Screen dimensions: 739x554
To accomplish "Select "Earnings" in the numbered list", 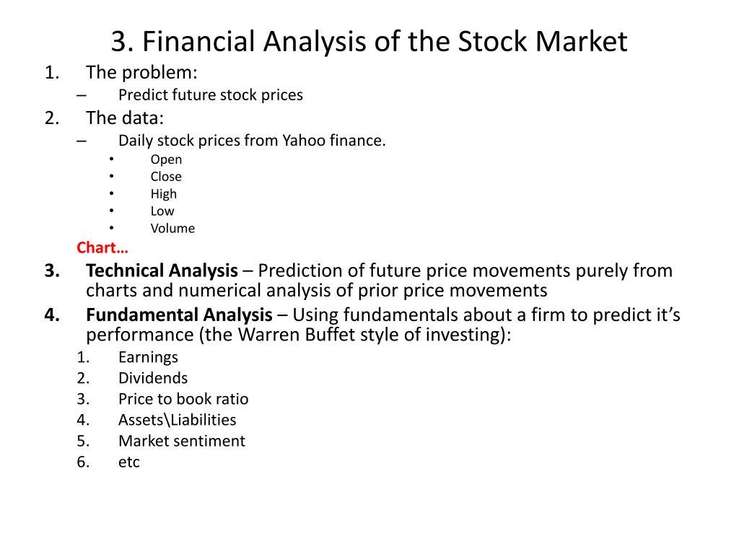I will (148, 358).
